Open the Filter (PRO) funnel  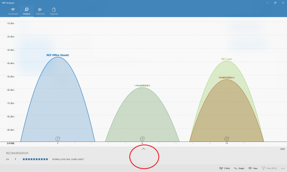tap(269, 168)
